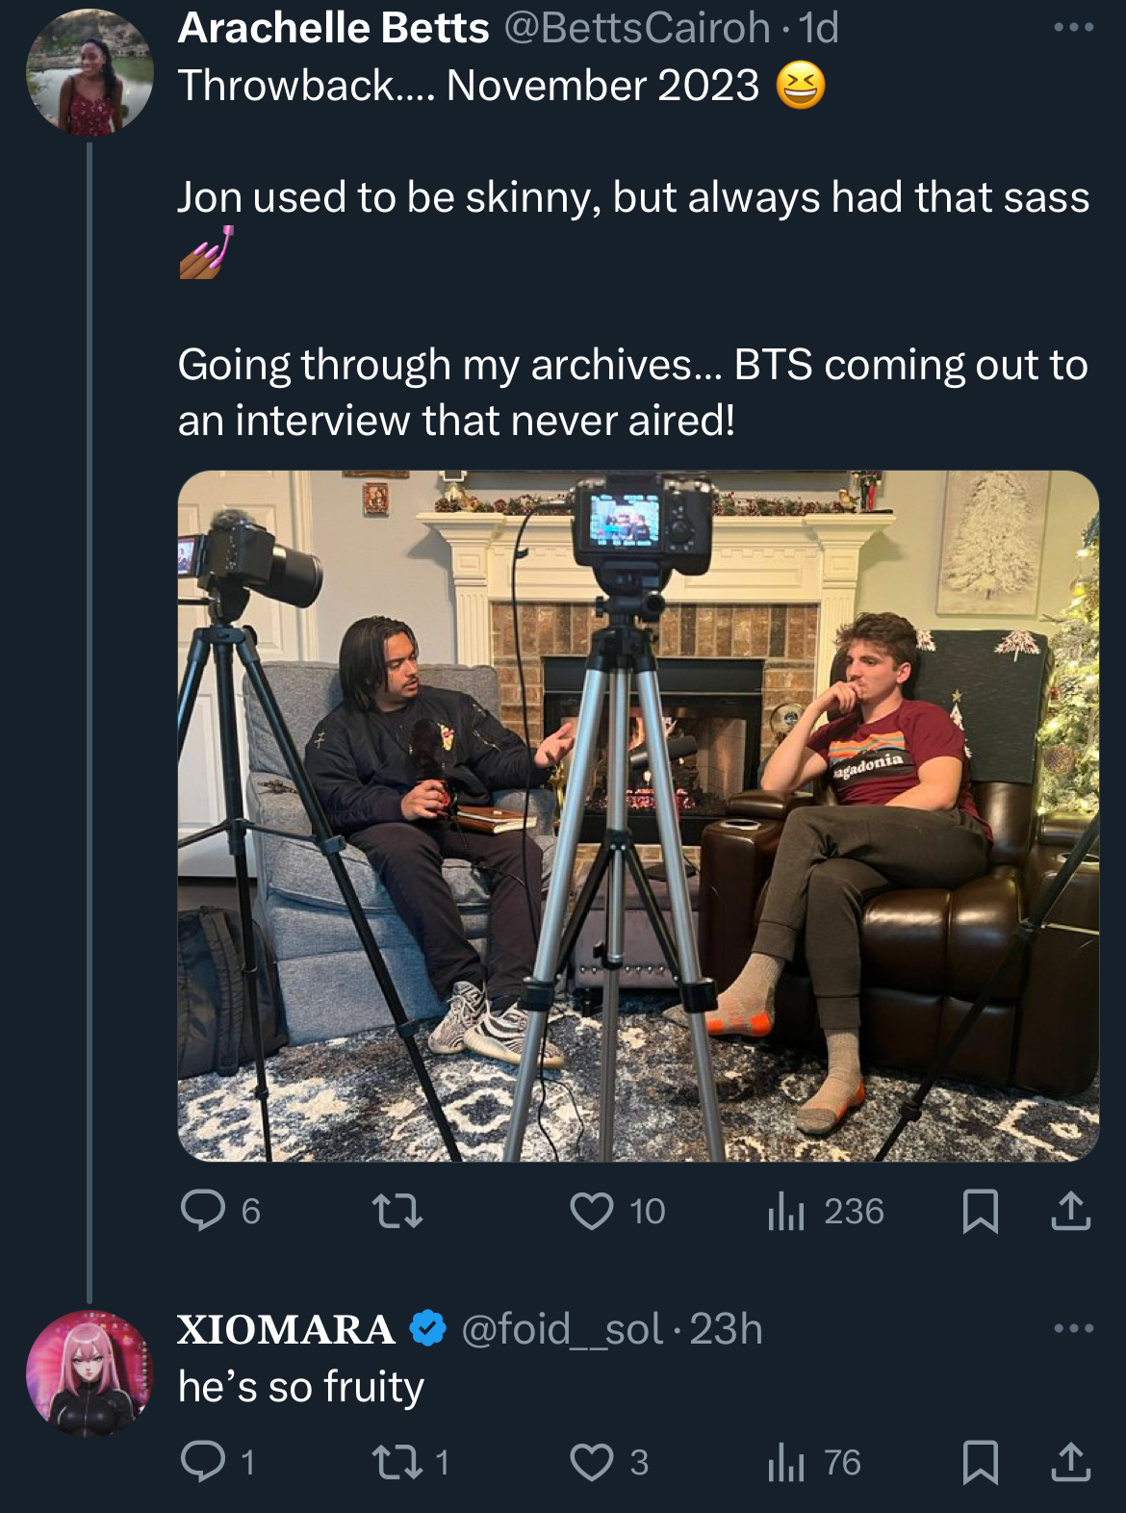This screenshot has width=1126, height=1513.
Task: Open more options for XIOMARA's reply
Action: coord(1073,1329)
